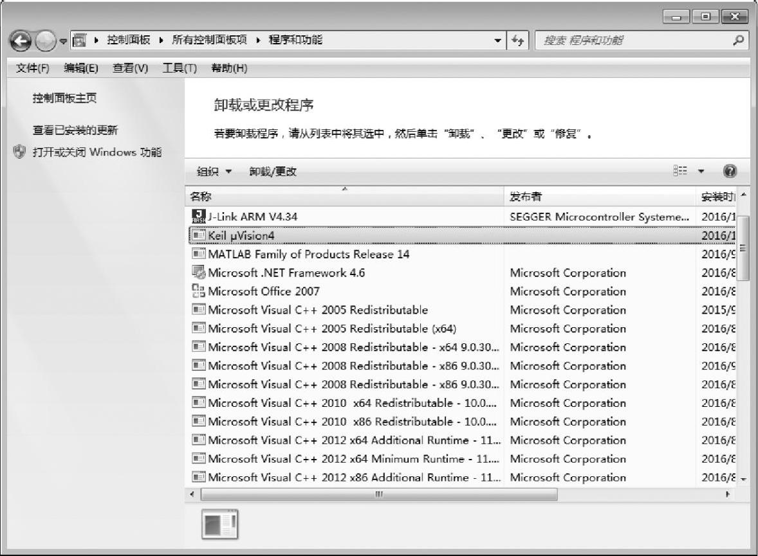Open the 文件(F) menu
The height and width of the screenshot is (556, 758).
tap(33, 68)
